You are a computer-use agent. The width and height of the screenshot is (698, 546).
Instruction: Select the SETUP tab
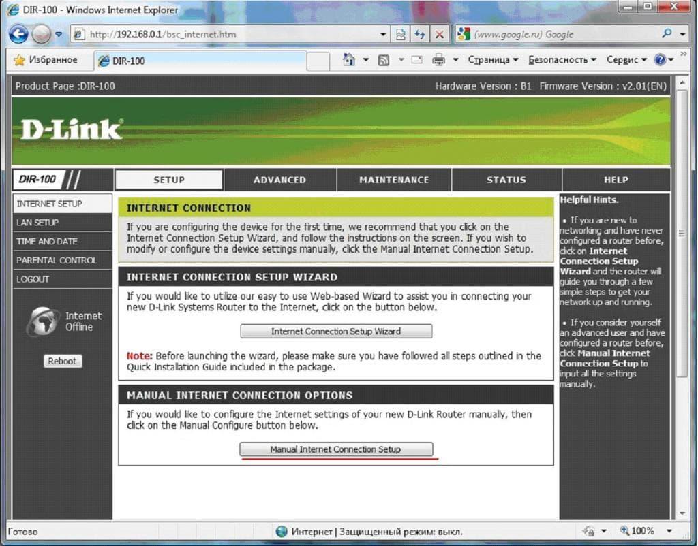point(169,180)
